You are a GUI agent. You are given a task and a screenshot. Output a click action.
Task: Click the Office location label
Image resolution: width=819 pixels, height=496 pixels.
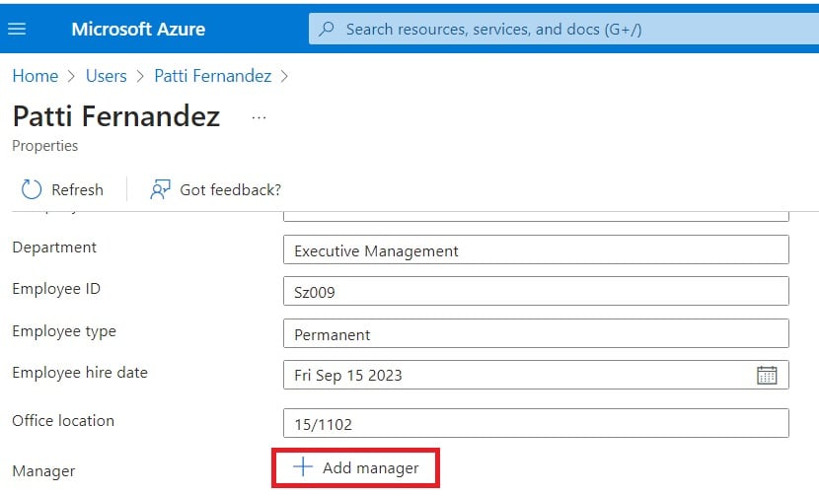(63, 421)
